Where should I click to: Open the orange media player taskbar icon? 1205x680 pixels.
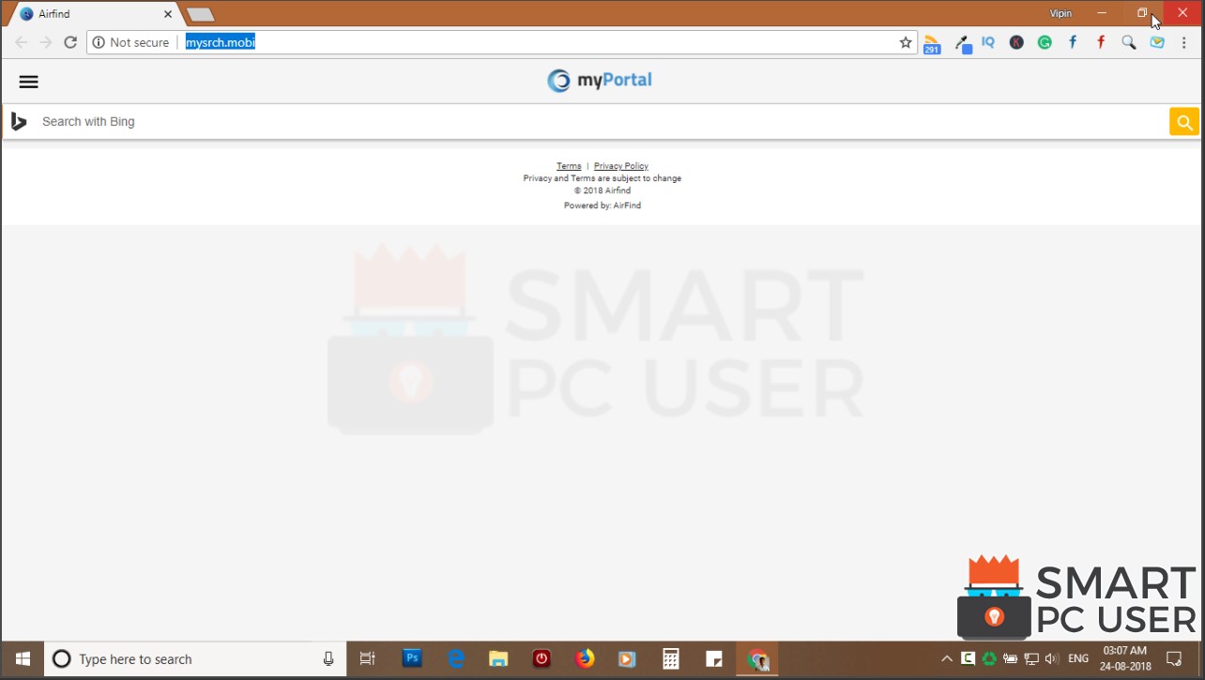pyautogui.click(x=626, y=659)
